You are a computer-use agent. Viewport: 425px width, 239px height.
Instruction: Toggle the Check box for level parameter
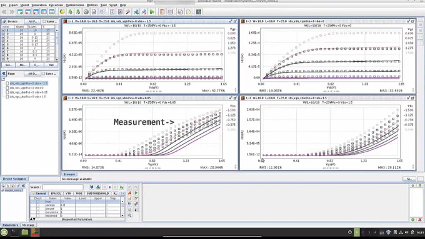(37, 202)
